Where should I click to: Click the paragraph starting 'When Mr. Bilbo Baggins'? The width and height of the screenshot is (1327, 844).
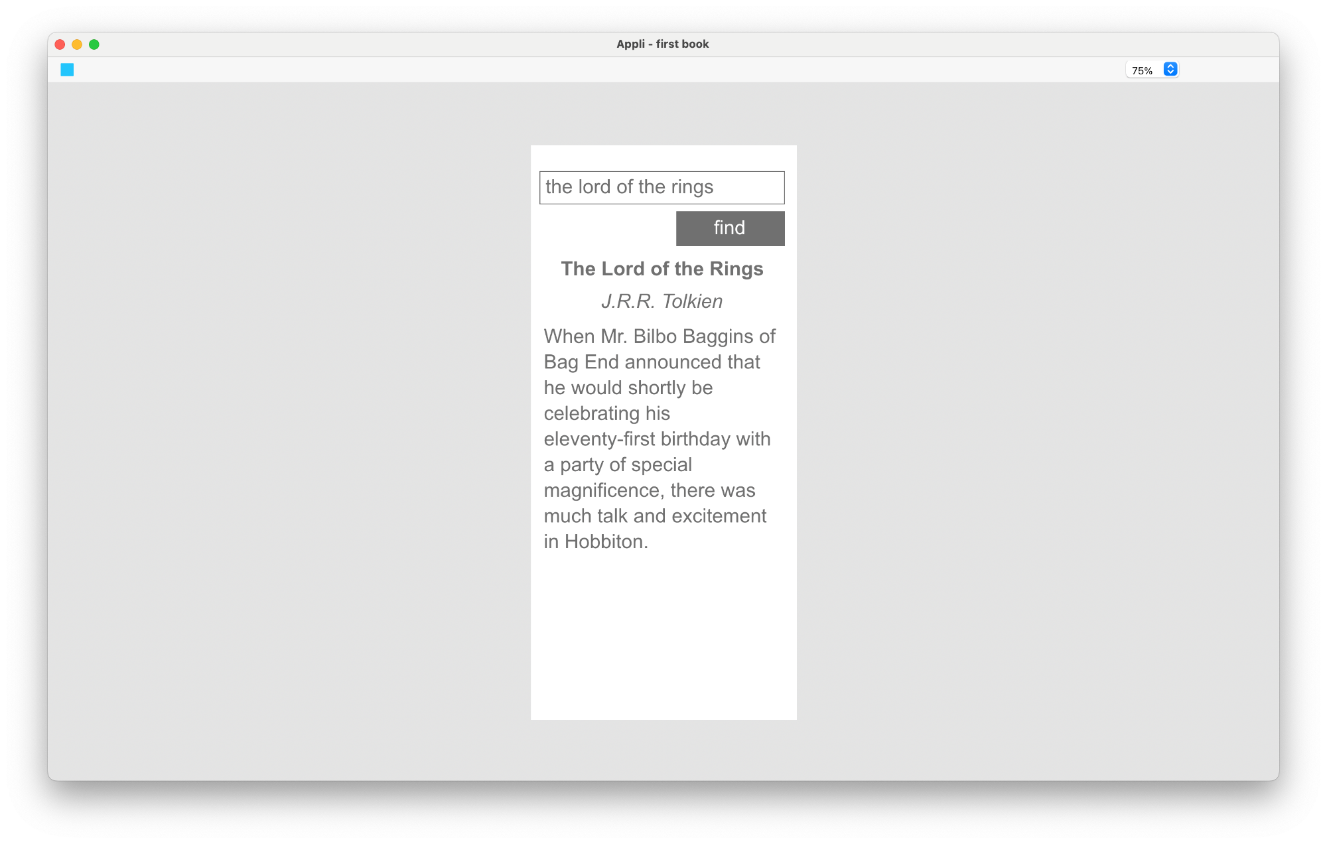[x=660, y=439]
